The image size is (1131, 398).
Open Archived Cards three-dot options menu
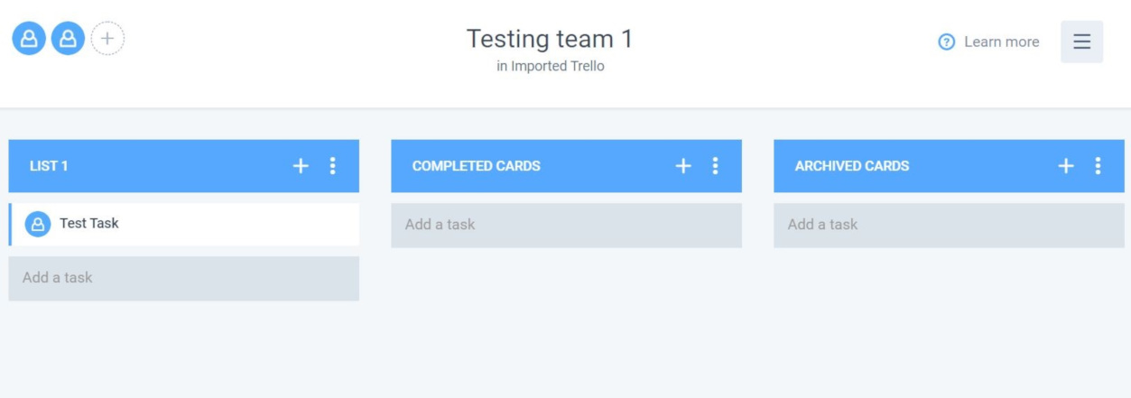click(1098, 166)
